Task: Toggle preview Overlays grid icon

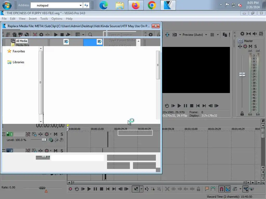Action: coord(212,35)
